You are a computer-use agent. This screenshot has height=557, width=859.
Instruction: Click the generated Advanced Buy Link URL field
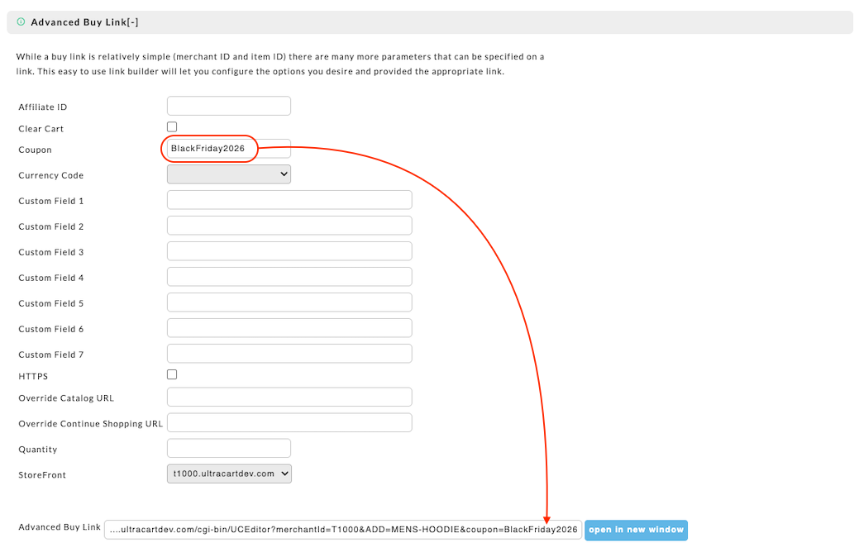click(343, 530)
